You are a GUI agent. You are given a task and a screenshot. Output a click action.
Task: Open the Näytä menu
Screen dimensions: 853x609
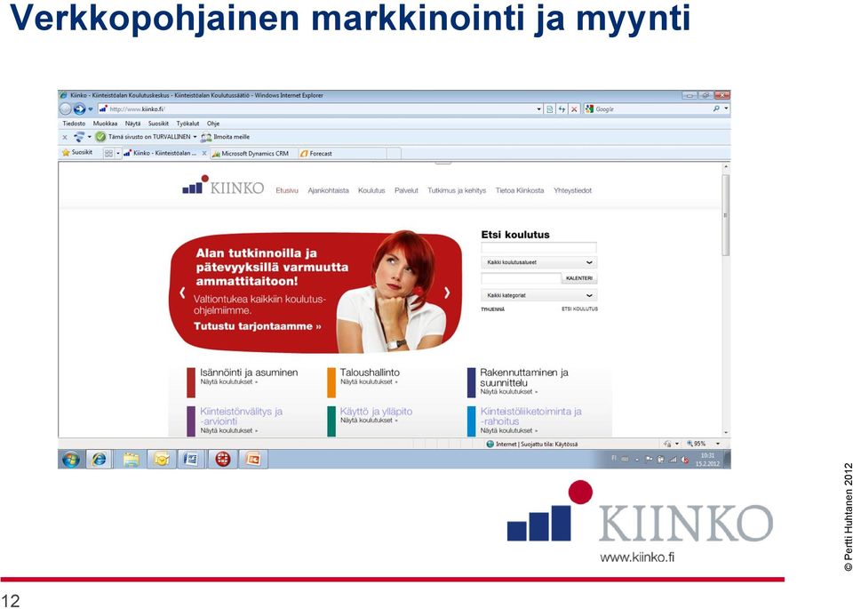coord(132,124)
